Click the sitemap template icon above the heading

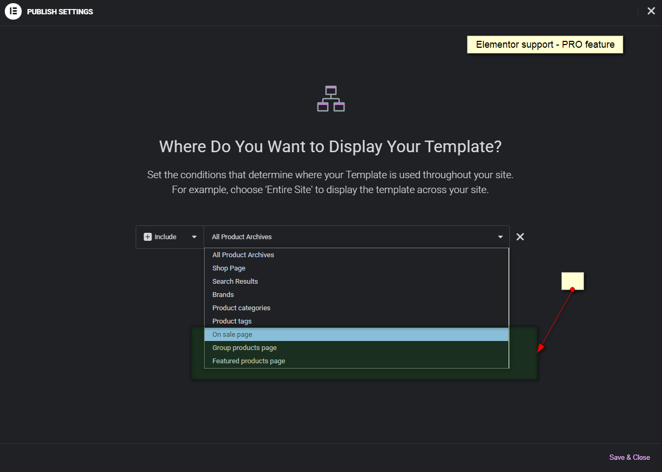[x=331, y=99]
